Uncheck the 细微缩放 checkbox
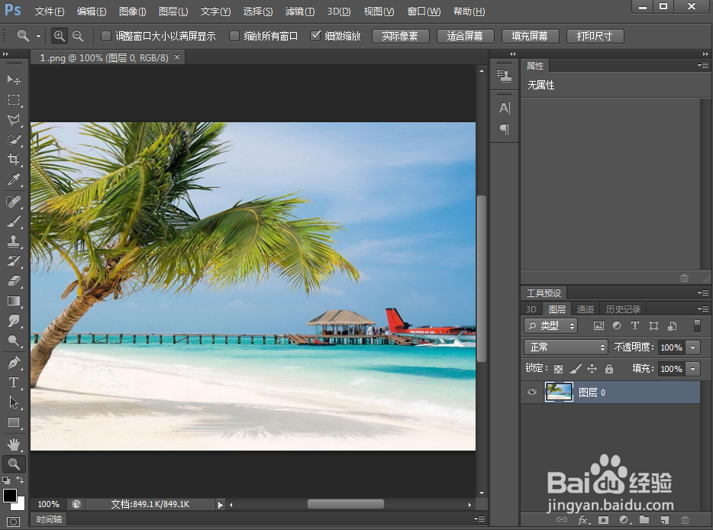 click(315, 36)
